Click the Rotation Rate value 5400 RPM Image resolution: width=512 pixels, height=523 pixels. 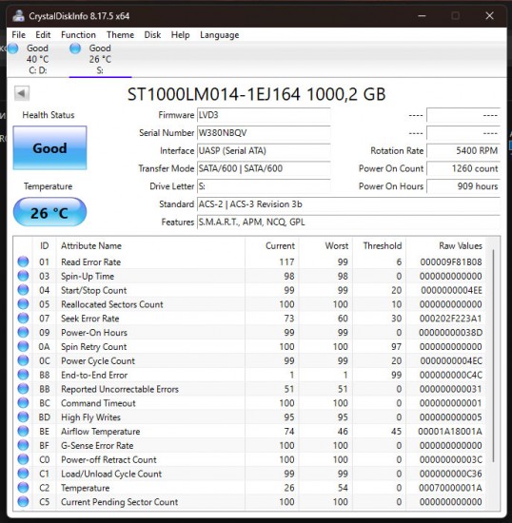(463, 151)
